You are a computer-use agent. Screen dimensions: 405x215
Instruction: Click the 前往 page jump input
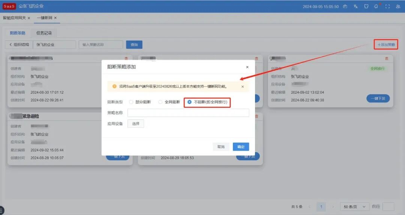click(388, 207)
